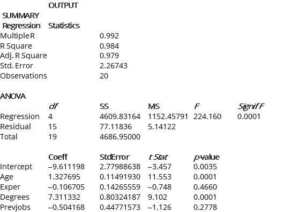The height and width of the screenshot is (212, 283).
Task: Click the Intercept coefficient –9.611198
Action: [66, 167]
